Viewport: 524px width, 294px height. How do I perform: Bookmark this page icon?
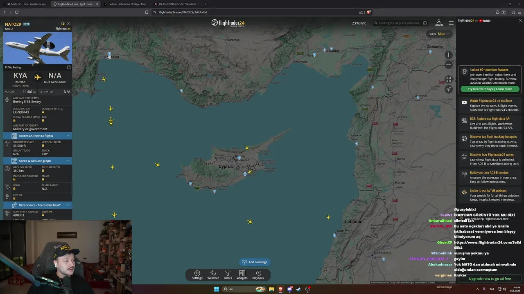coord(147,12)
